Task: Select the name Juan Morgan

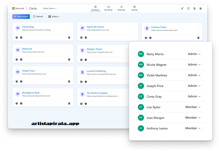Action: click(155, 118)
